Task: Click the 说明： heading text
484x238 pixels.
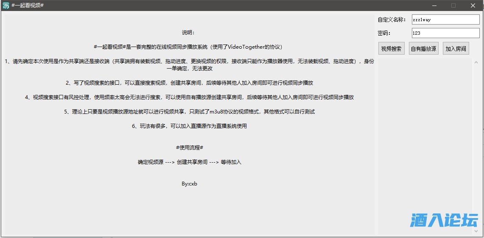Action: 188,33
